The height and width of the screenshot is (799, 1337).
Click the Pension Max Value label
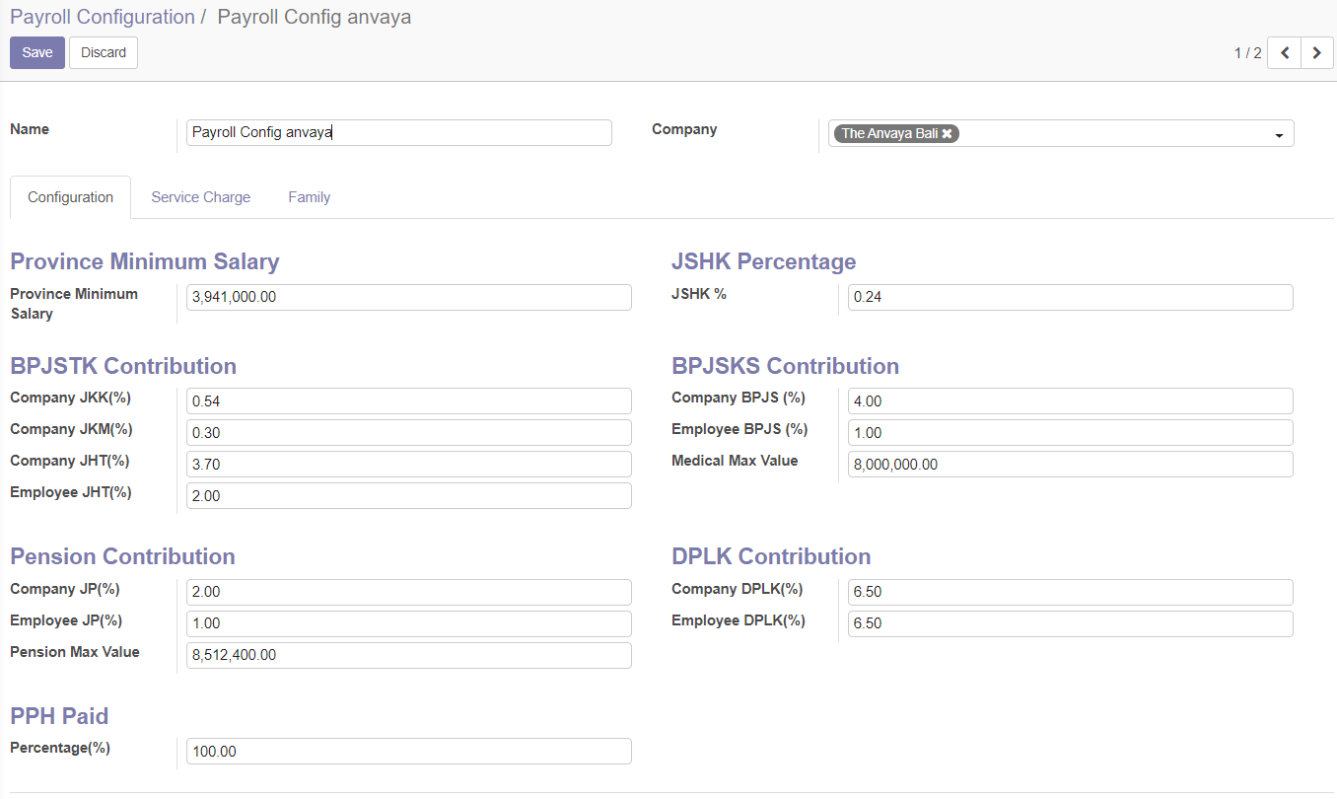(75, 652)
